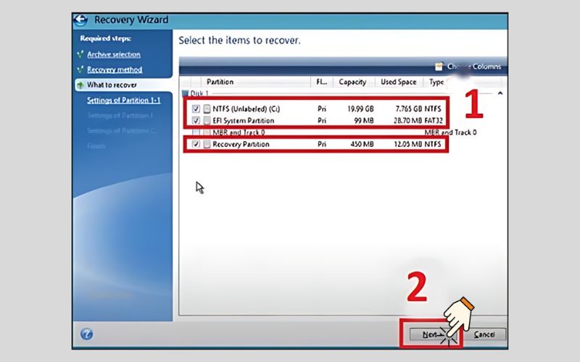The width and height of the screenshot is (580, 362).
Task: Open Settings of Partition 1-1 step
Action: [x=123, y=100]
